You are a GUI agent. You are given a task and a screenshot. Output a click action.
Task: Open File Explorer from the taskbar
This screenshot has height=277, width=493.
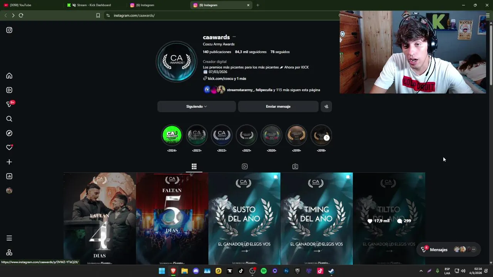pyautogui.click(x=184, y=271)
